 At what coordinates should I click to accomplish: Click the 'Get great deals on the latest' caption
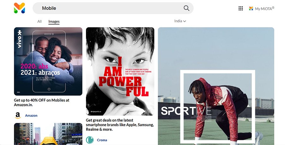(x=120, y=125)
